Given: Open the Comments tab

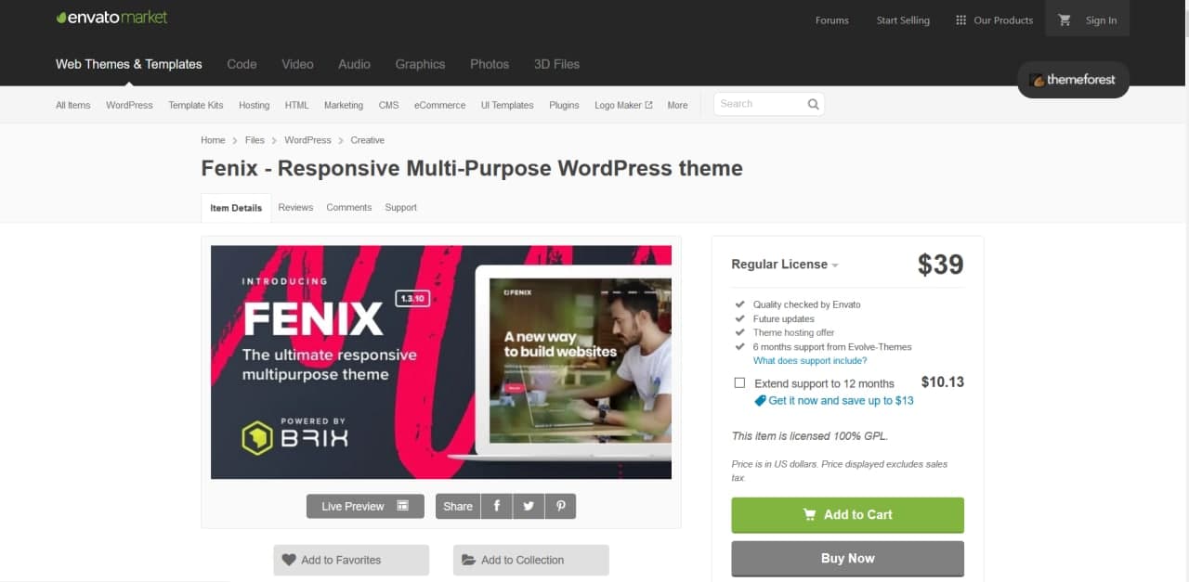Looking at the screenshot, I should coord(348,207).
